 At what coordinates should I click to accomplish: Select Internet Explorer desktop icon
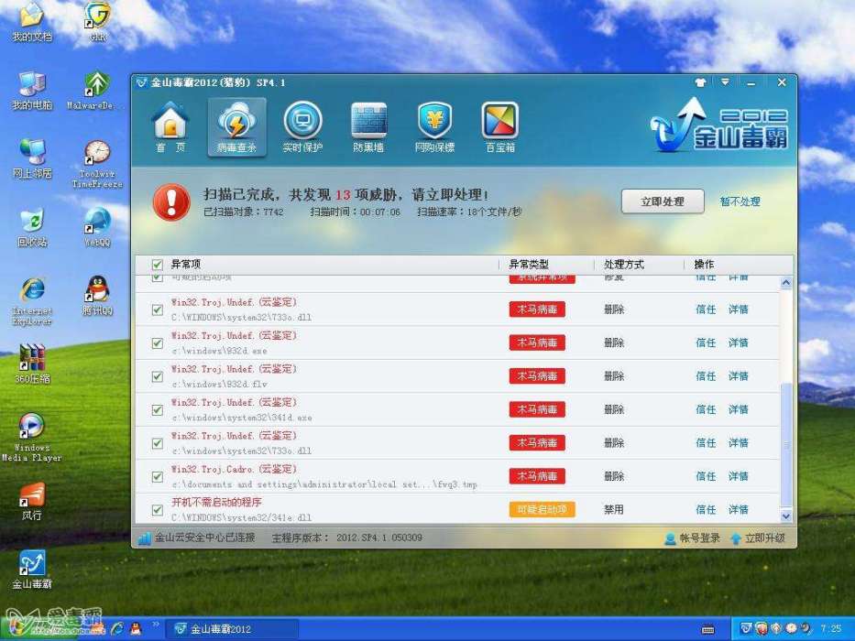(32, 301)
